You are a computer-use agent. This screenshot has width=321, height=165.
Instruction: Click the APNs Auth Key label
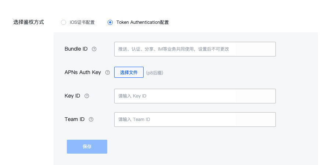point(83,72)
